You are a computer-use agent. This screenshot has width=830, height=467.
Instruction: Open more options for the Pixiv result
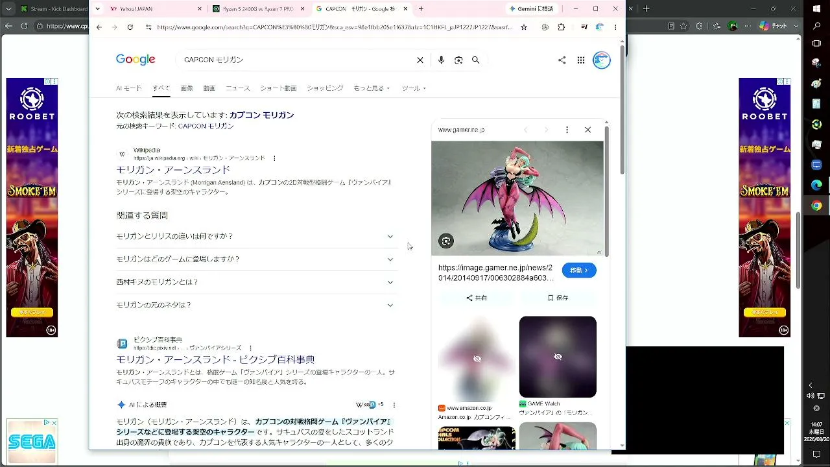point(250,348)
